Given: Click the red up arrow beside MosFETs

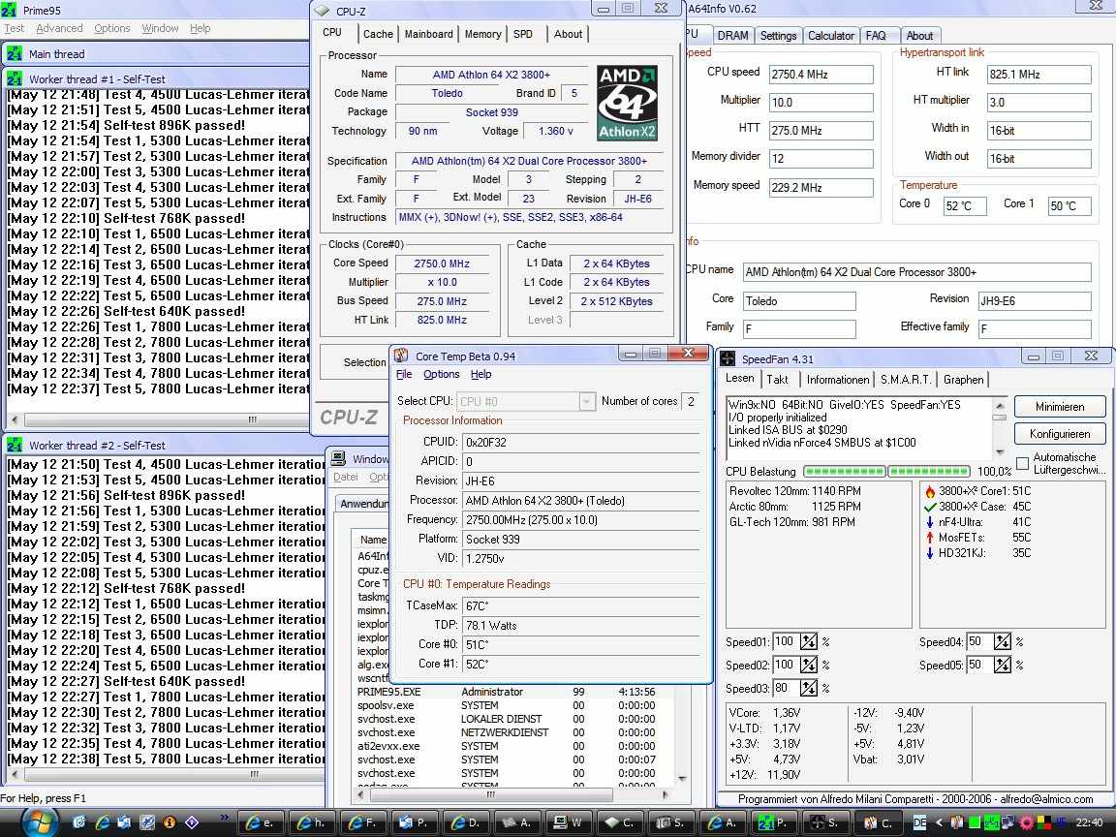Looking at the screenshot, I should point(930,538).
